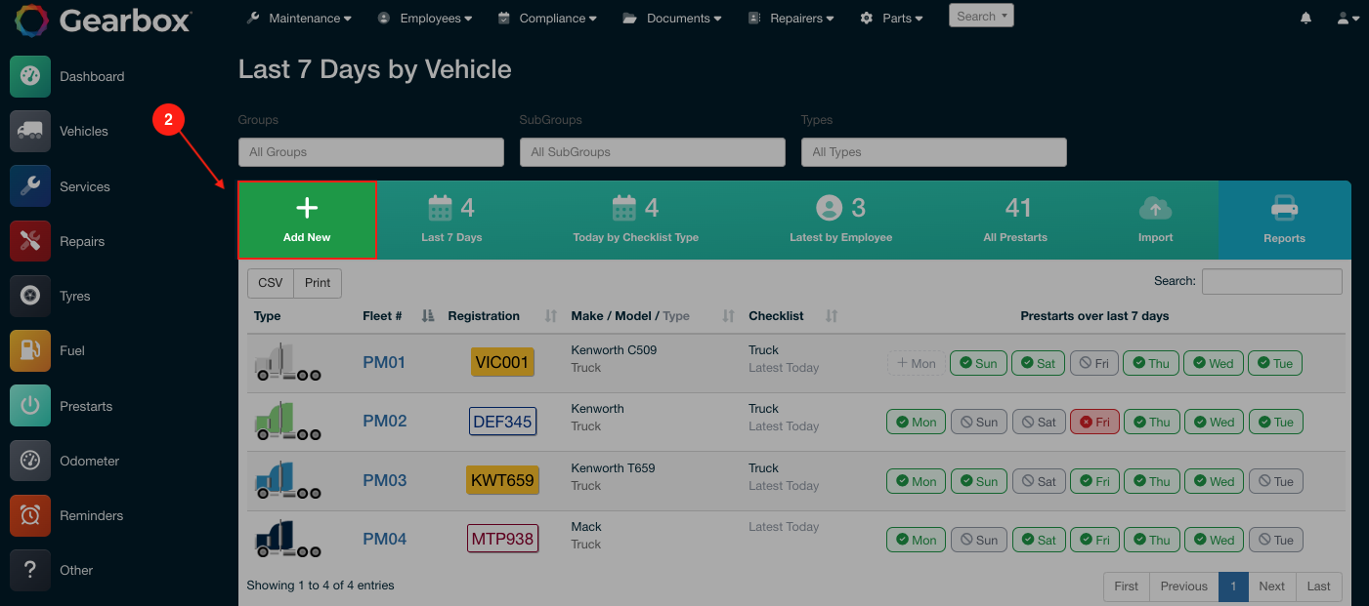The width and height of the screenshot is (1369, 606).
Task: Toggle PM04's Tue prestart status
Action: [x=1275, y=539]
